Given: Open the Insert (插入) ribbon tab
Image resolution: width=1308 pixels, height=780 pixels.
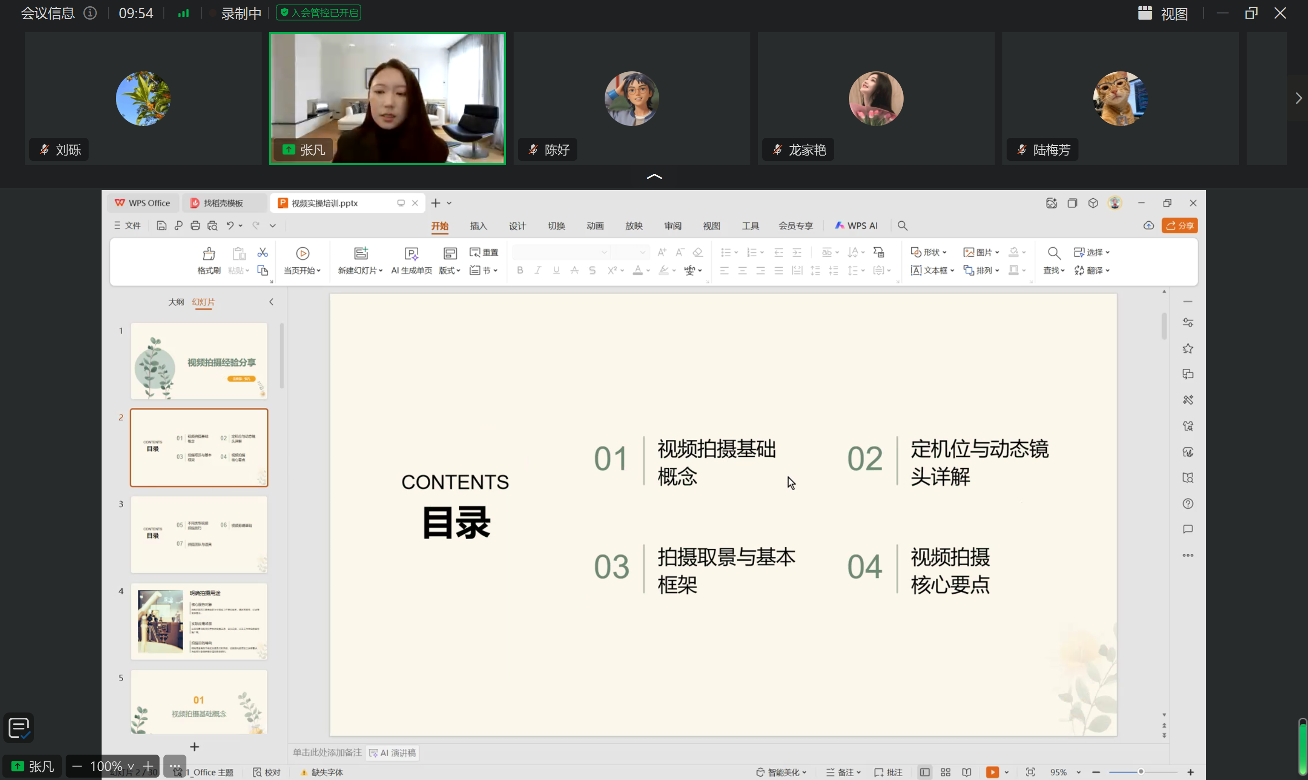Looking at the screenshot, I should point(478,226).
